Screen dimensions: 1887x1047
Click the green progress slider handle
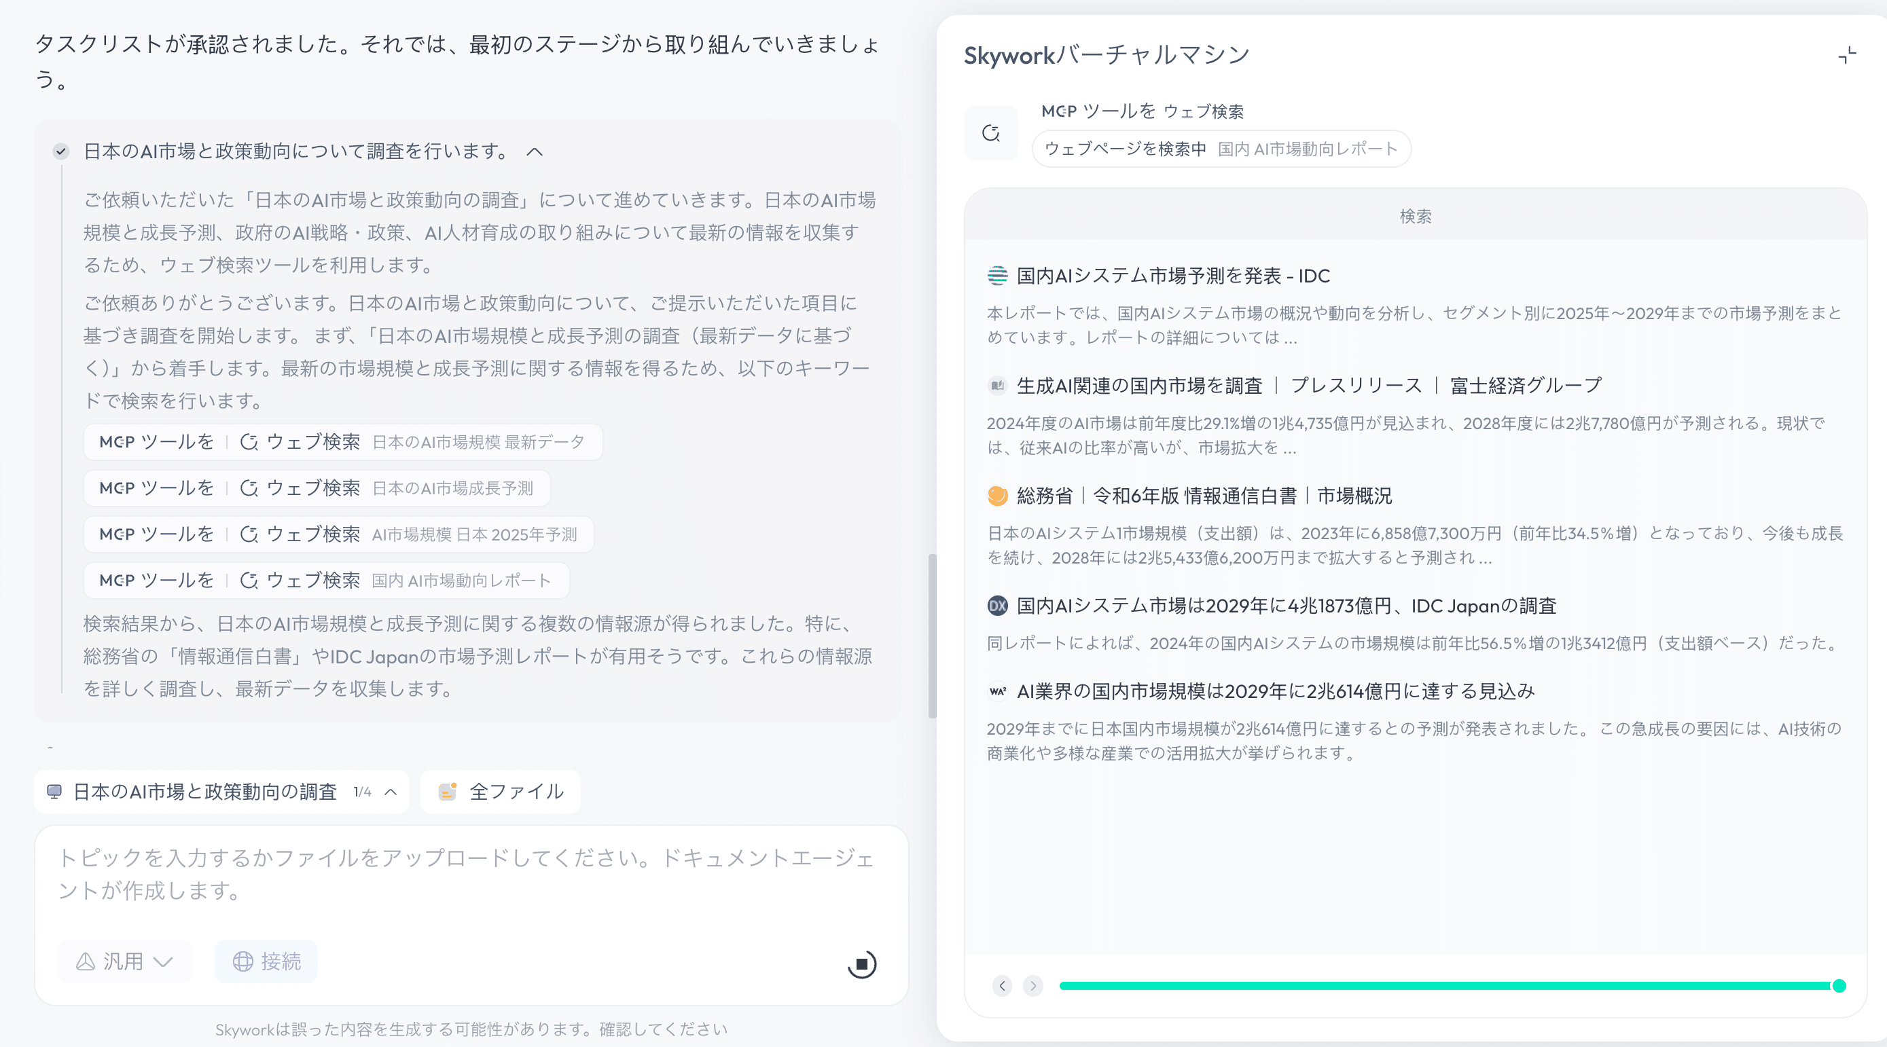click(x=1839, y=985)
